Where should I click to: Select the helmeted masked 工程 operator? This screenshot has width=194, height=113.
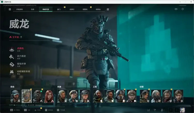(120, 96)
